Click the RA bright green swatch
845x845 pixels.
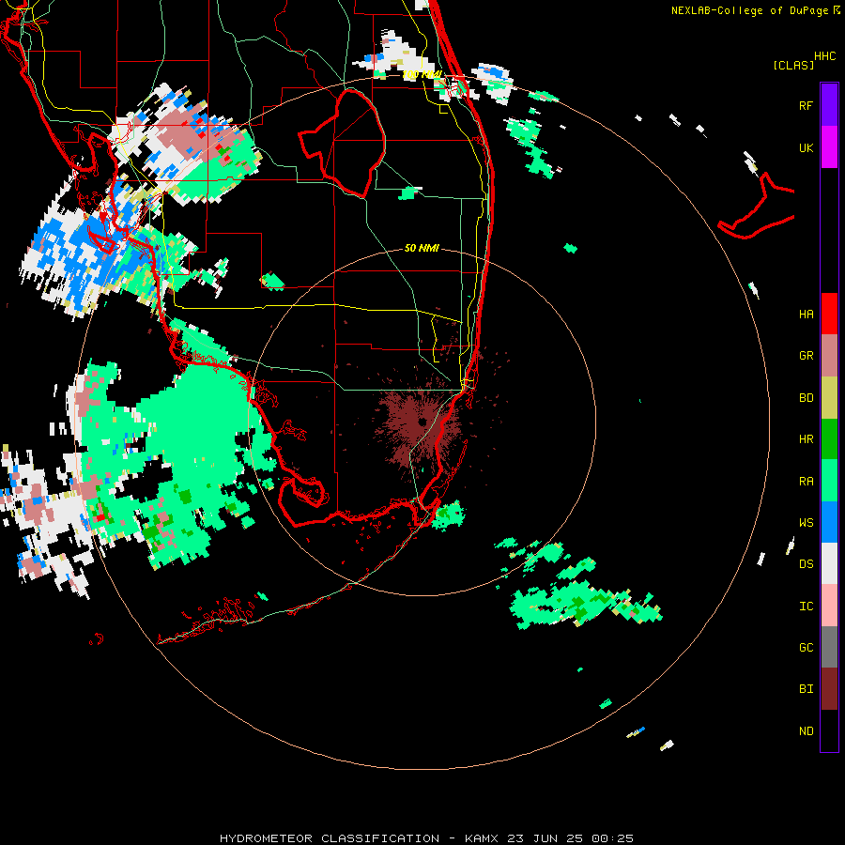(829, 481)
